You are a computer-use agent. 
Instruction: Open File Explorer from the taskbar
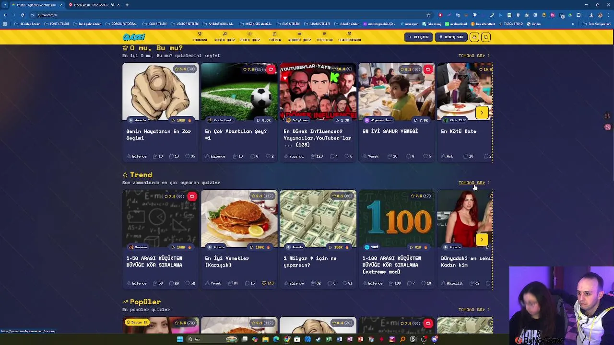point(265,339)
